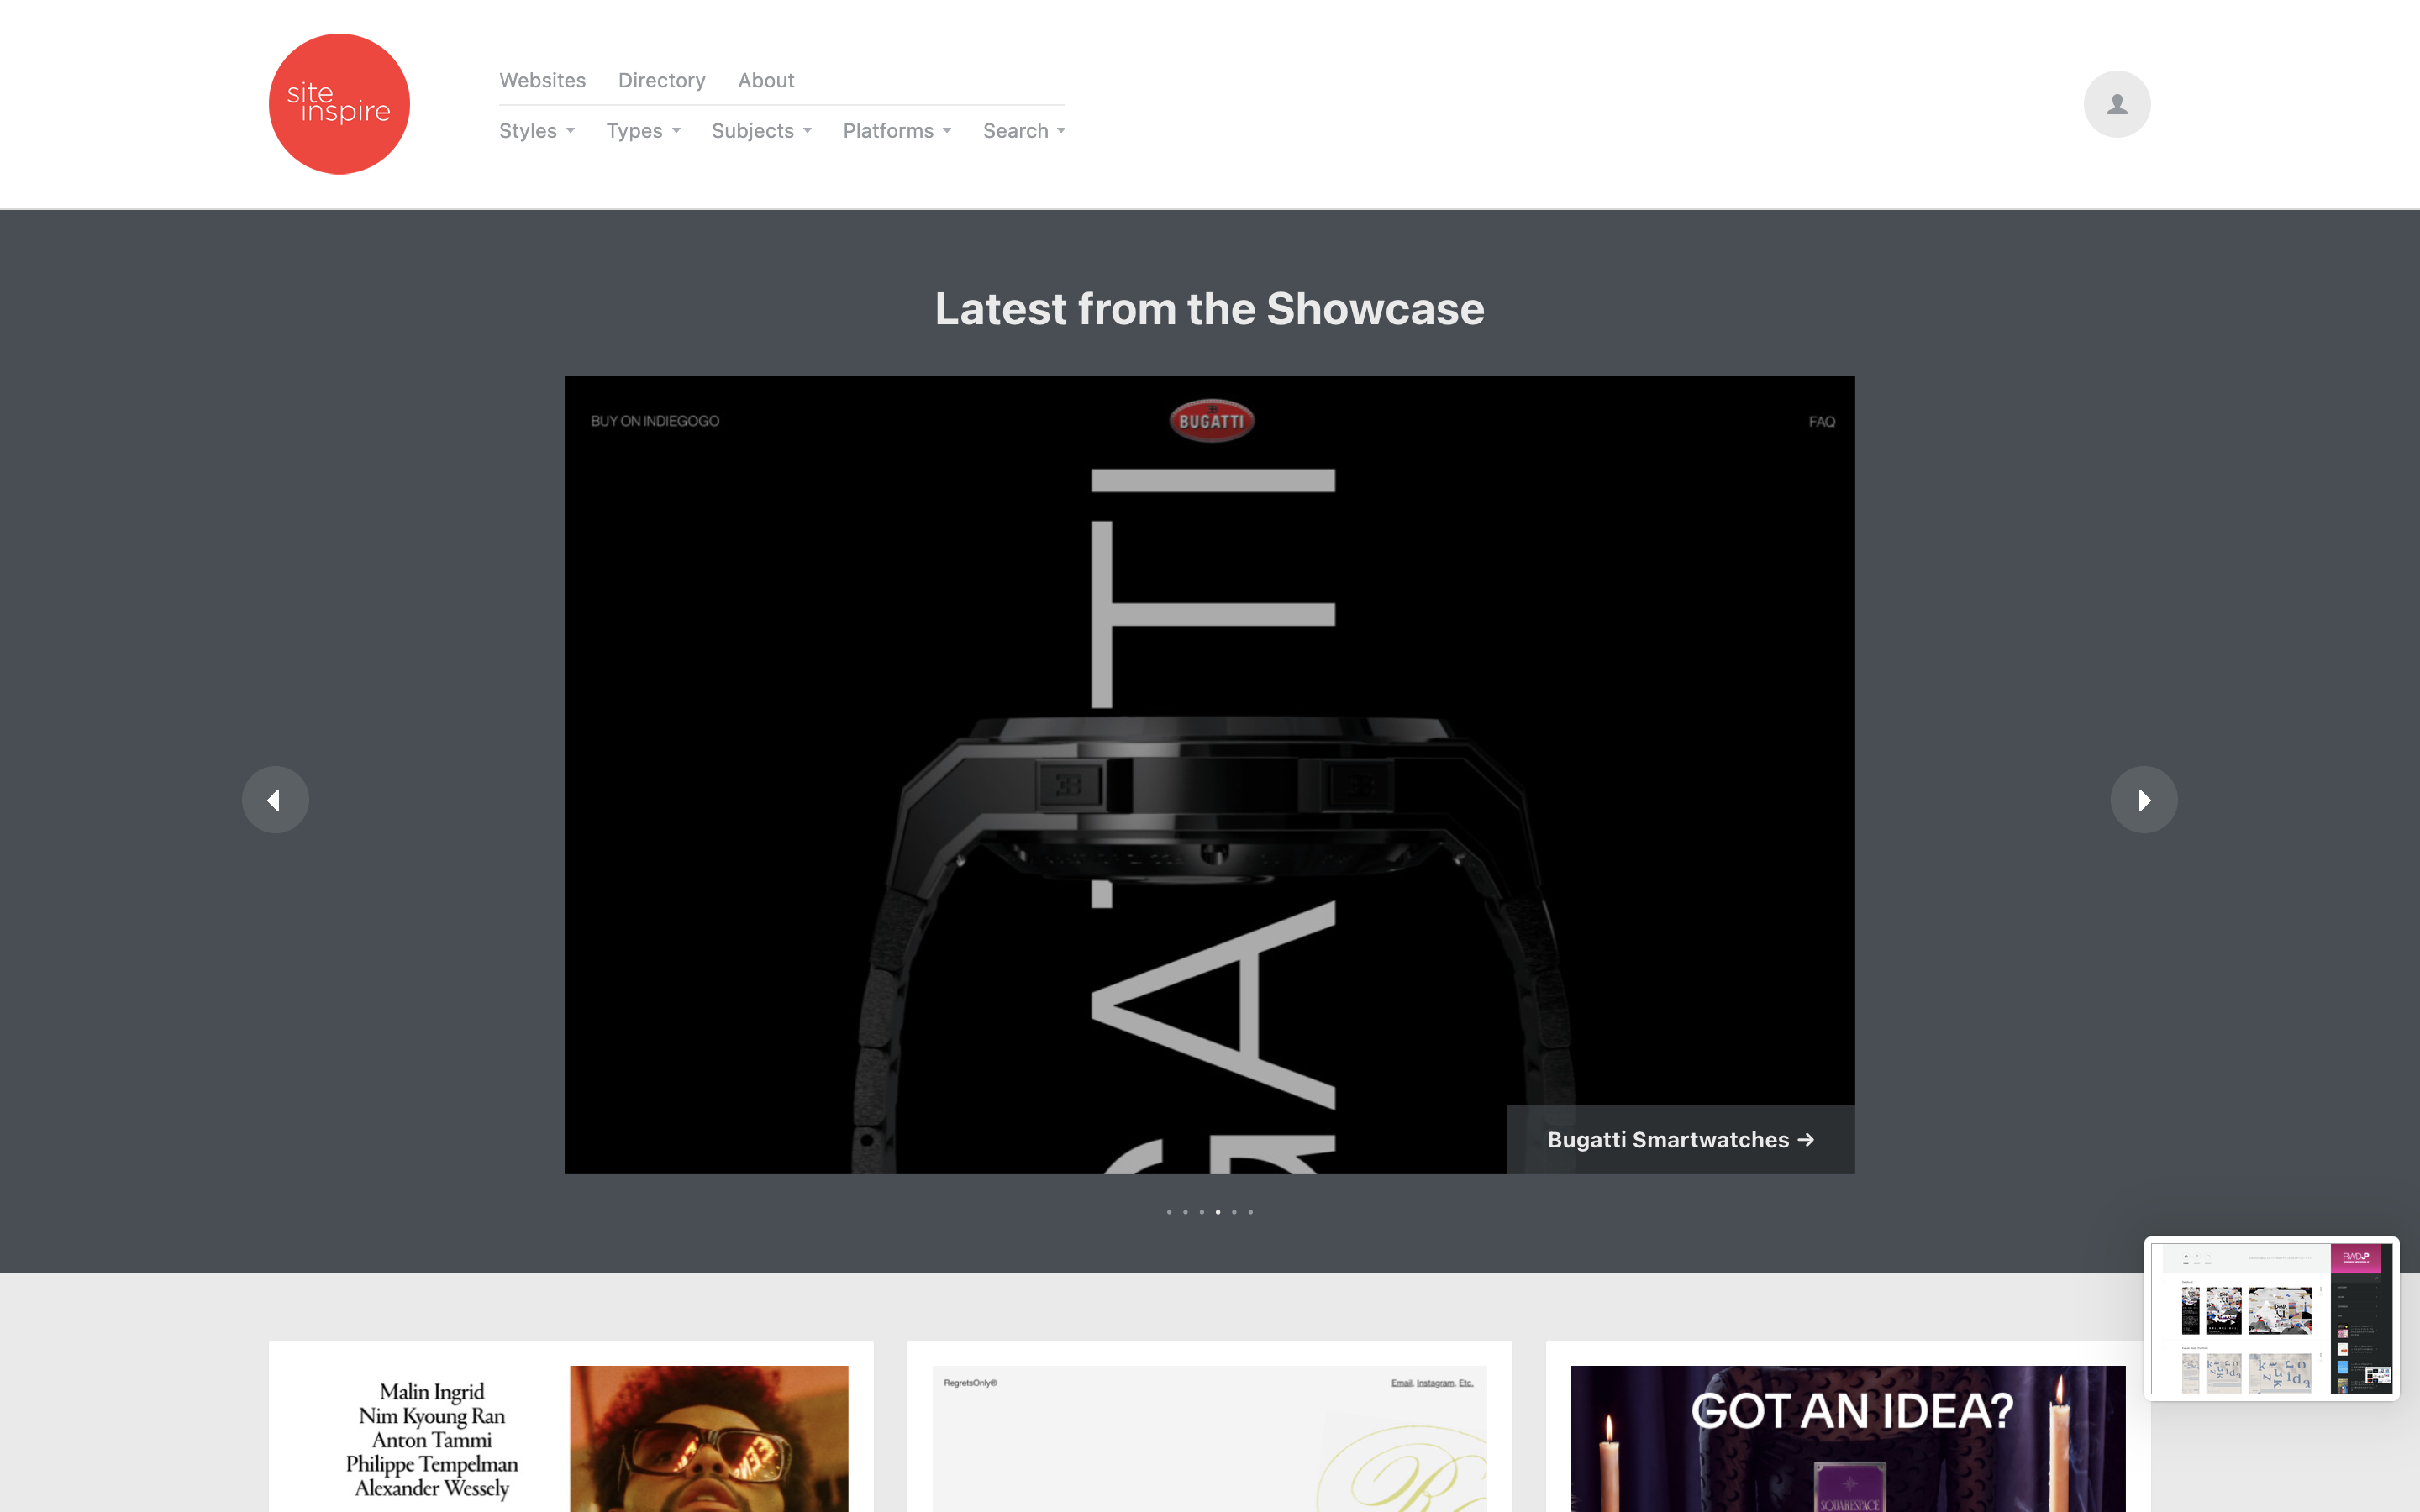Go to the previous showcase slide arrow
Screen dimensions: 2420x1512
click(x=275, y=800)
